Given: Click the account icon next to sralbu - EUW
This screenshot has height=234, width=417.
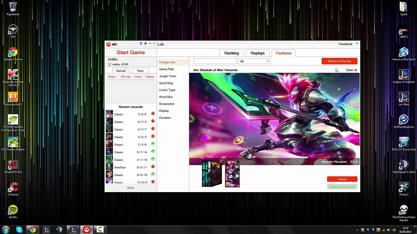Looking at the screenshot, I should coord(110,64).
